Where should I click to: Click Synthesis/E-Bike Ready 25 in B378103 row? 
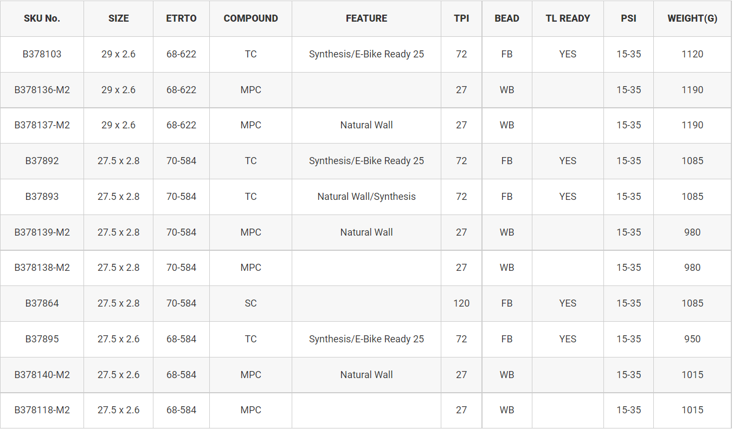[366, 54]
